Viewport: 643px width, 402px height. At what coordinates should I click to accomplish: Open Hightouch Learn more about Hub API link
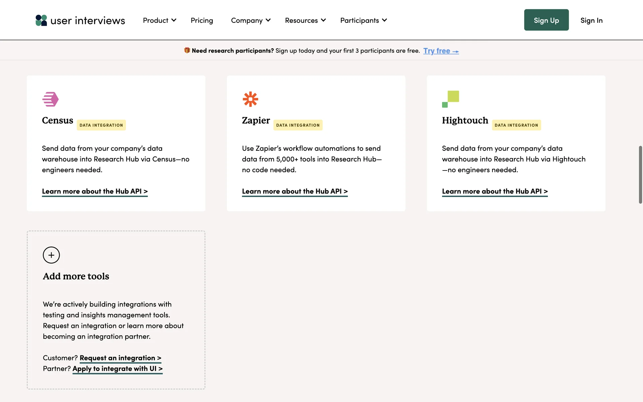coord(495,191)
